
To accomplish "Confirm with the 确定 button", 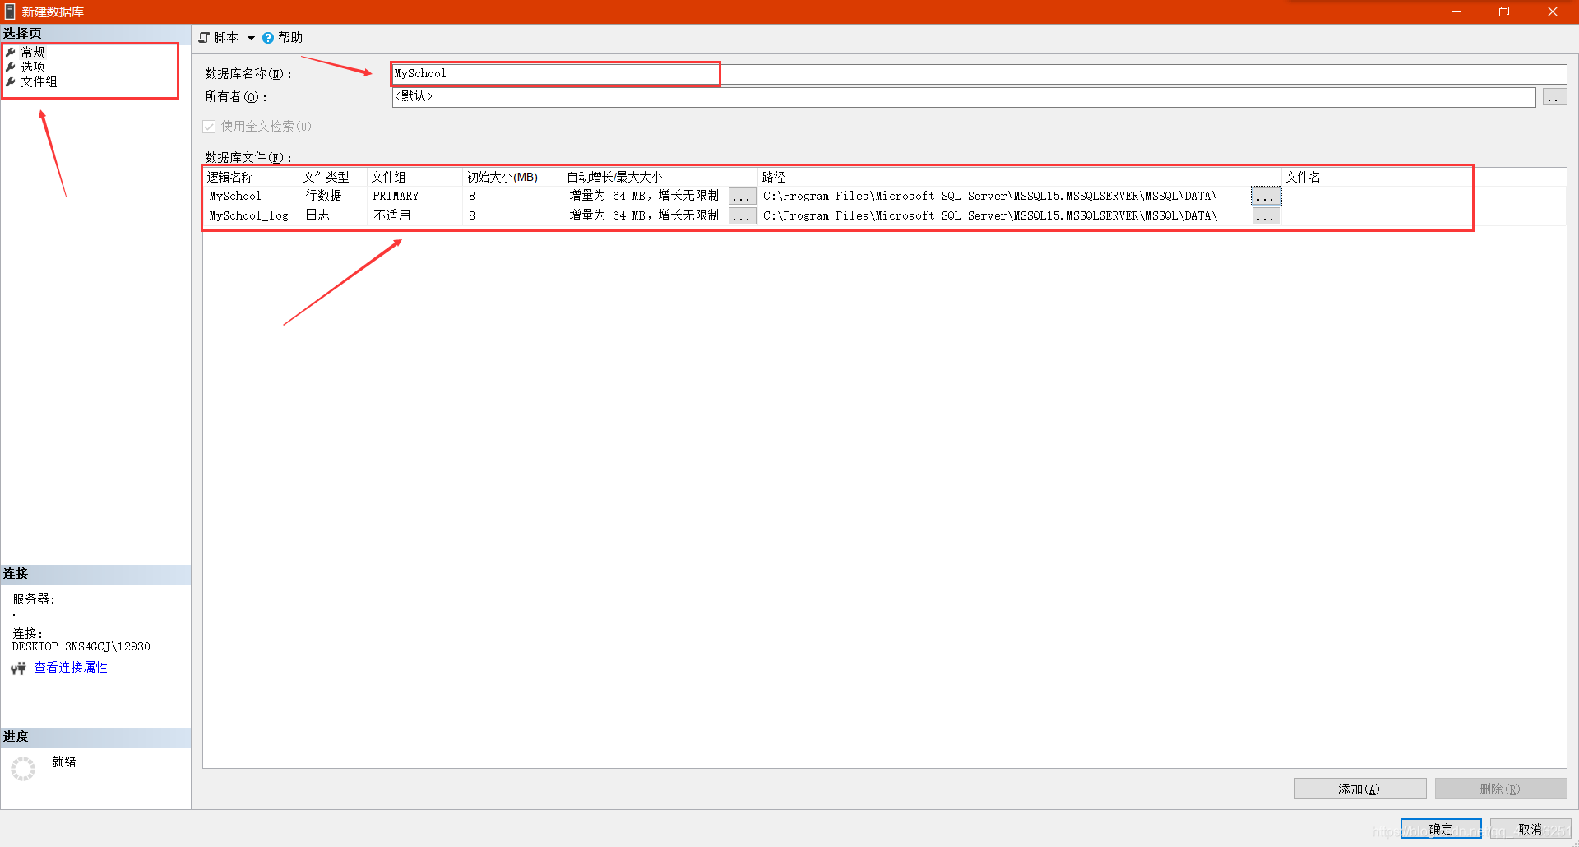I will pos(1441,829).
